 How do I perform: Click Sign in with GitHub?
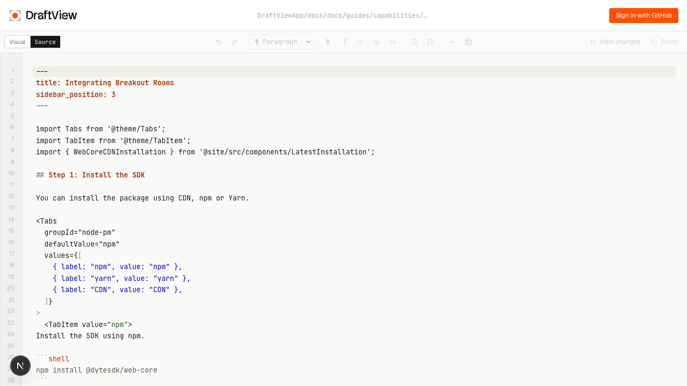[x=644, y=16]
